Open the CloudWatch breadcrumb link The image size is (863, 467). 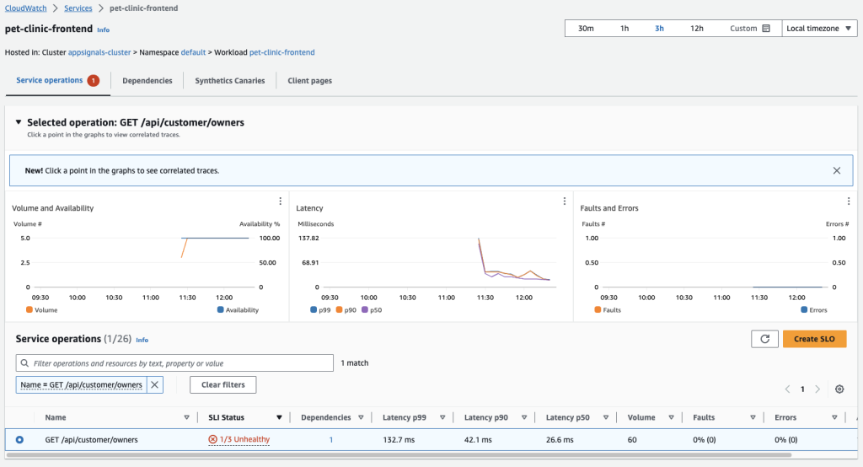[26, 8]
